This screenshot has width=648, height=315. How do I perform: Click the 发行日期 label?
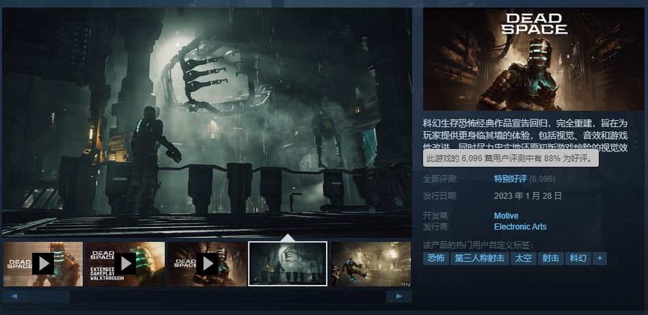[x=440, y=196]
